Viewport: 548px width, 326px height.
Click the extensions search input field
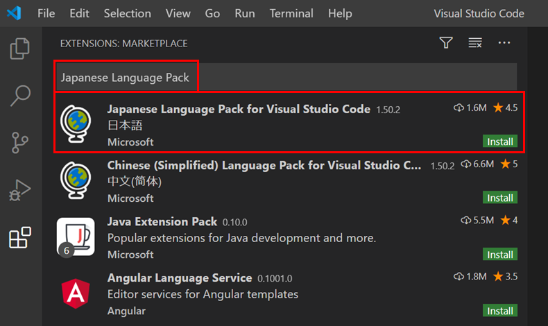(286, 77)
